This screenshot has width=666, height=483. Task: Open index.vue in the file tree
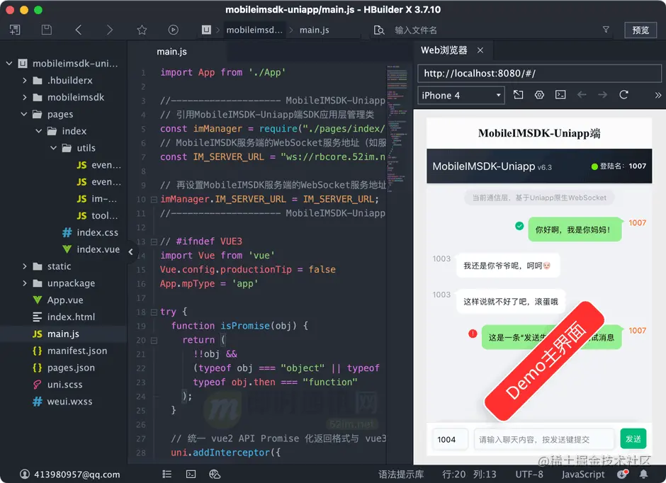(98, 249)
